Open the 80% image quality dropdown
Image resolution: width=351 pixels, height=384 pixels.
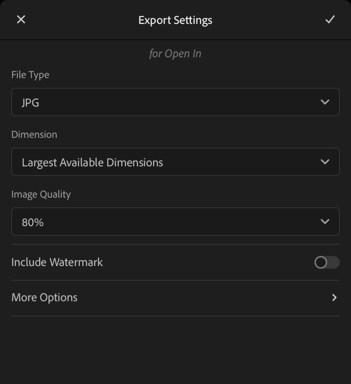coord(175,222)
